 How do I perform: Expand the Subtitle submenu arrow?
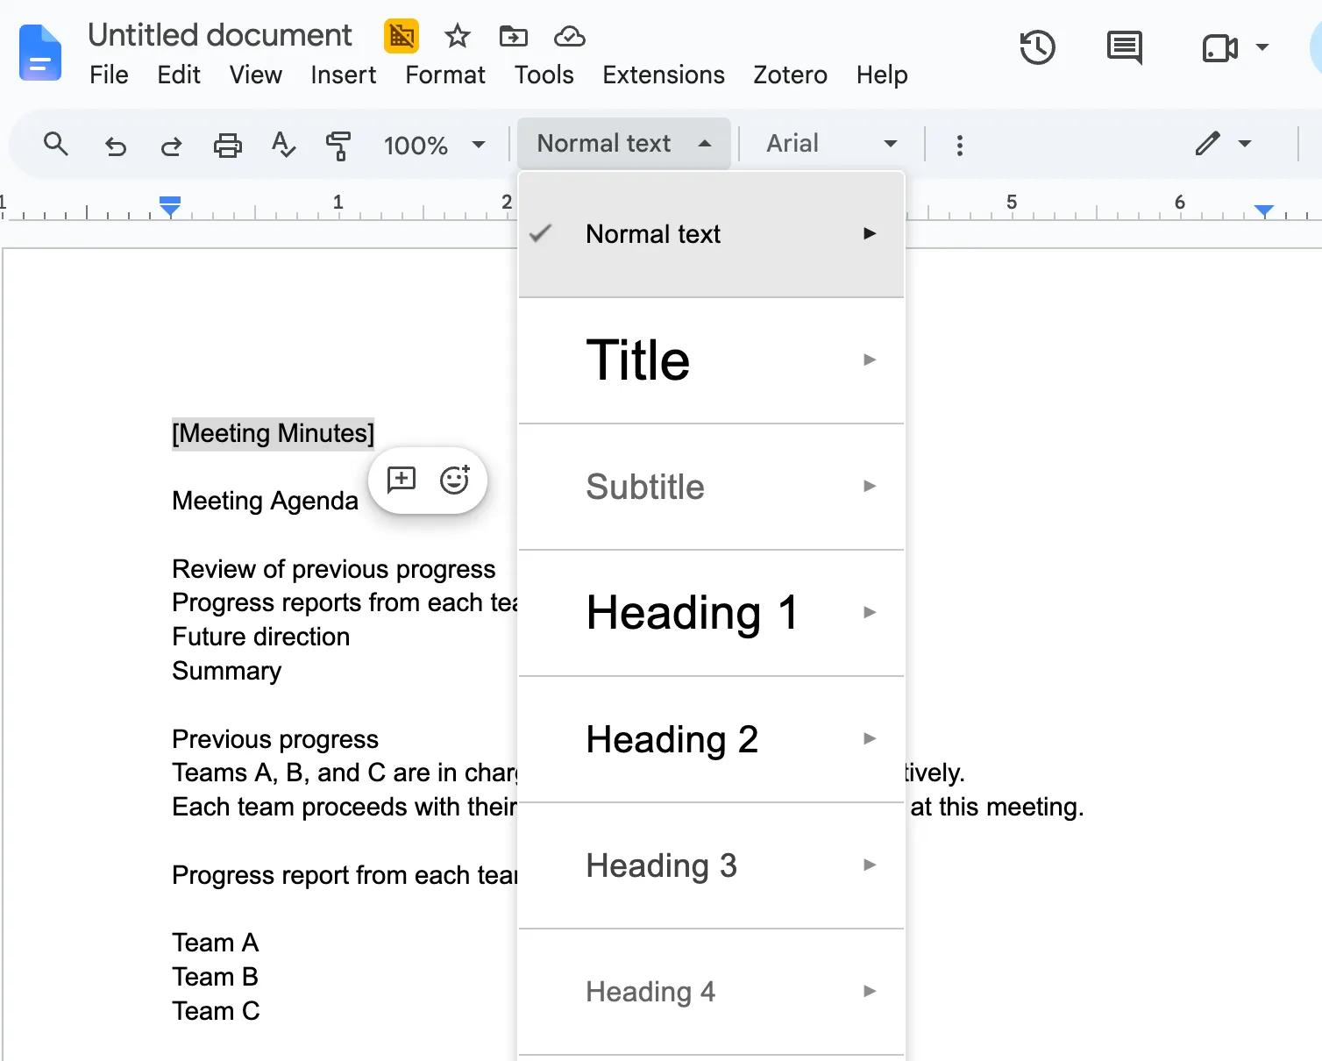point(870,486)
